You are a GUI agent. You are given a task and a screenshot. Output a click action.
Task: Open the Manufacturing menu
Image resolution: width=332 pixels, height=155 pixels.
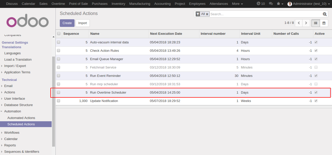(x=139, y=4)
